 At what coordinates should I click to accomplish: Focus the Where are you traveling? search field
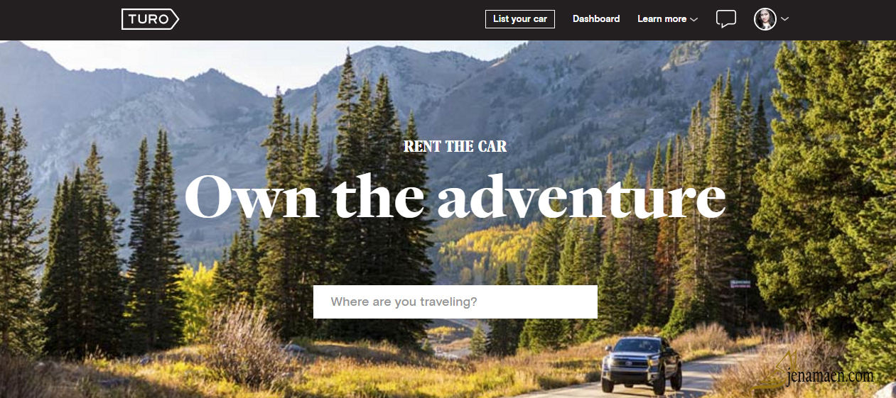click(455, 302)
